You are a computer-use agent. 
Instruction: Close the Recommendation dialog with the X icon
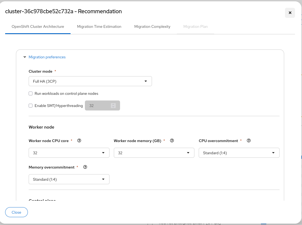click(x=290, y=13)
